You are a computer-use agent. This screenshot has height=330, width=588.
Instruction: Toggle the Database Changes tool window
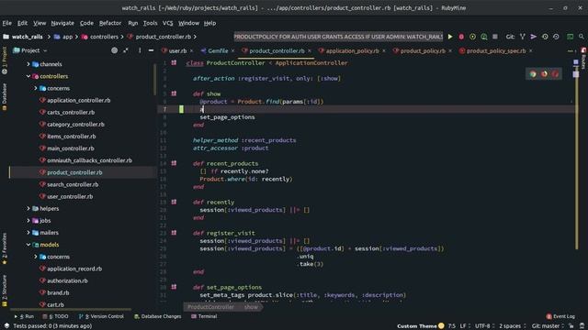pyautogui.click(x=157, y=316)
